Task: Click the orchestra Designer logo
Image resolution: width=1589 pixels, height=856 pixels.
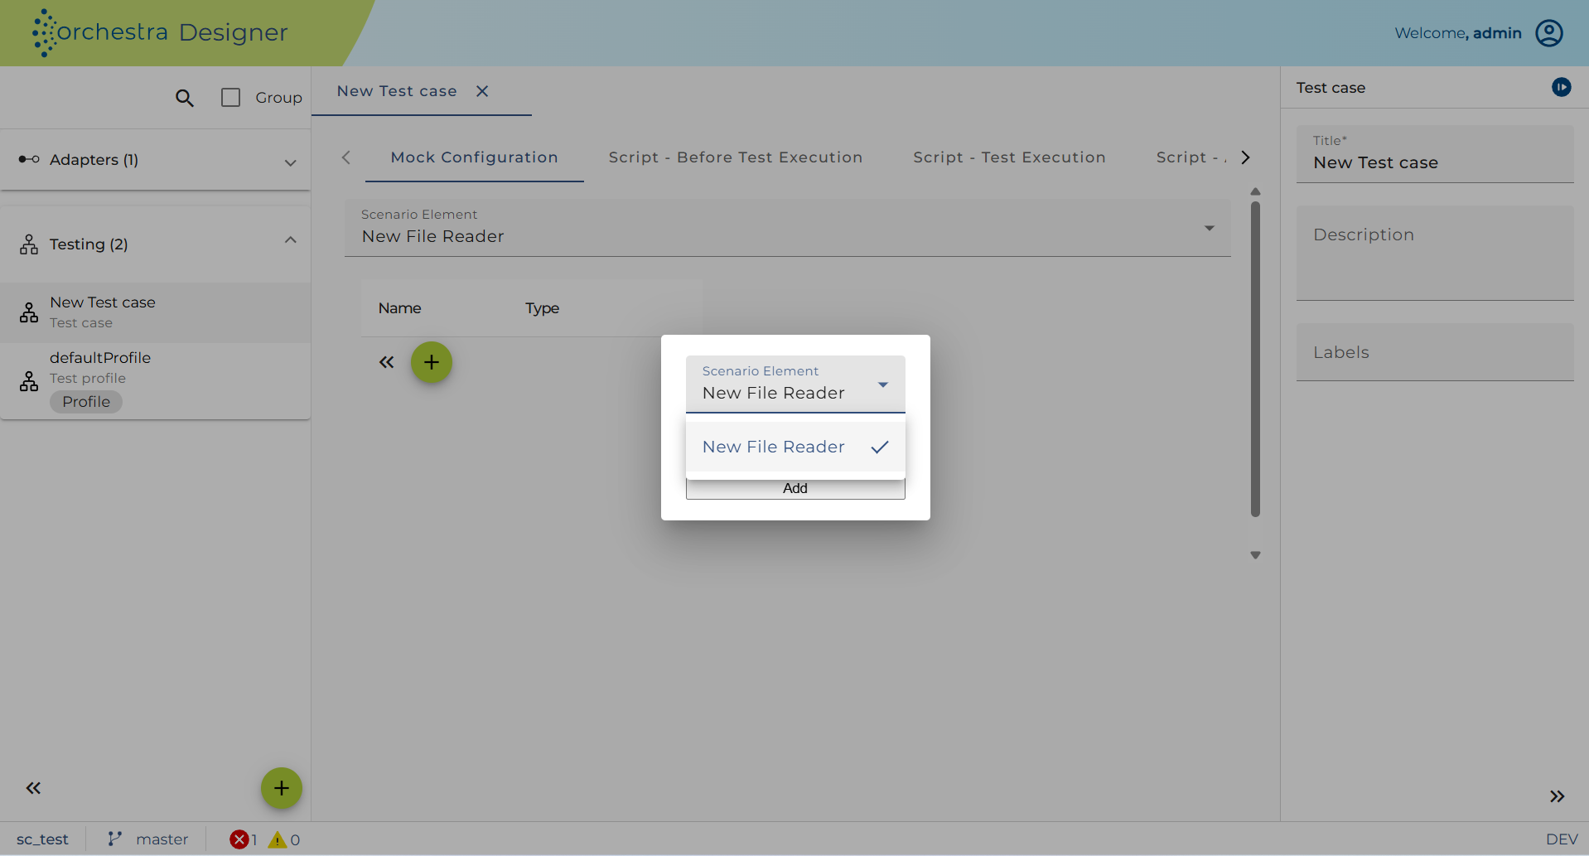Action: (x=160, y=32)
